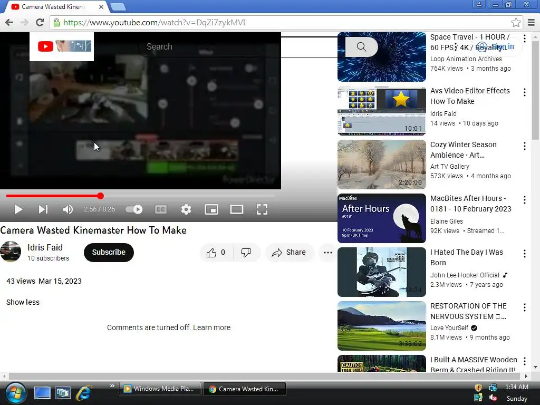Open options menu for Space Travel video
The height and width of the screenshot is (405, 540).
coord(525,38)
